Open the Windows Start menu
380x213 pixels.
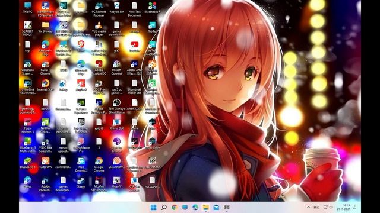tap(153, 207)
